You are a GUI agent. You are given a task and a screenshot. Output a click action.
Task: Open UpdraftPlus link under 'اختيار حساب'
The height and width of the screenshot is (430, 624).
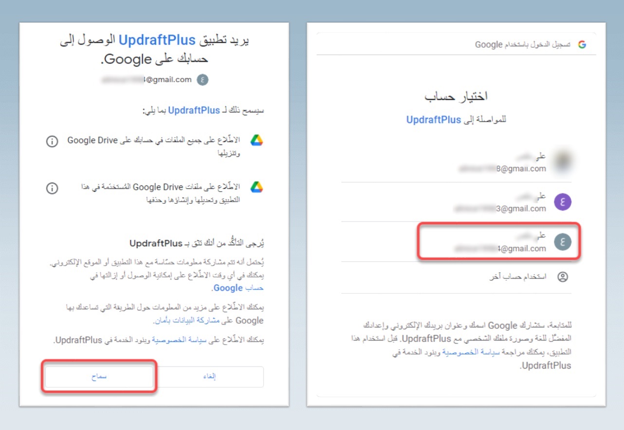[434, 120]
